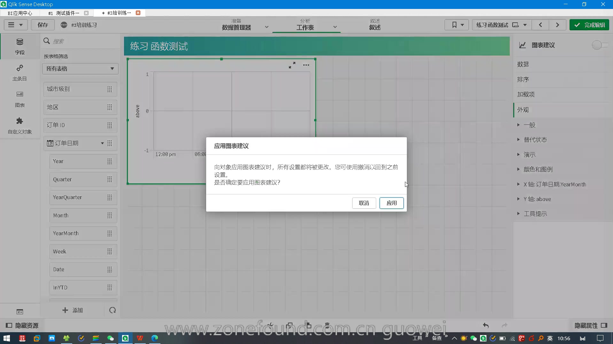This screenshot has width=613, height=344.
Task: Open the 所有表格 table filter dropdown
Action: (80, 69)
